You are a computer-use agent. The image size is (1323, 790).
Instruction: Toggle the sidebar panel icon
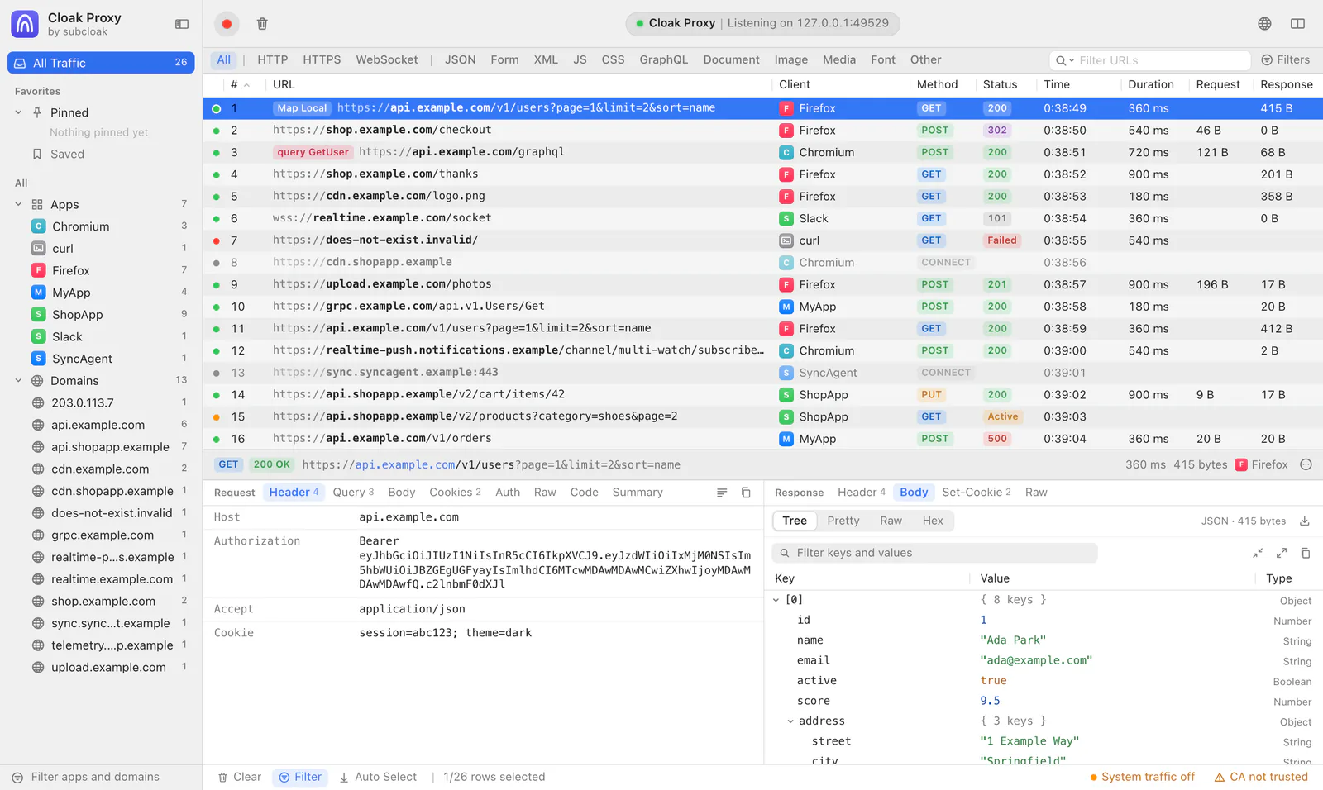click(x=182, y=24)
